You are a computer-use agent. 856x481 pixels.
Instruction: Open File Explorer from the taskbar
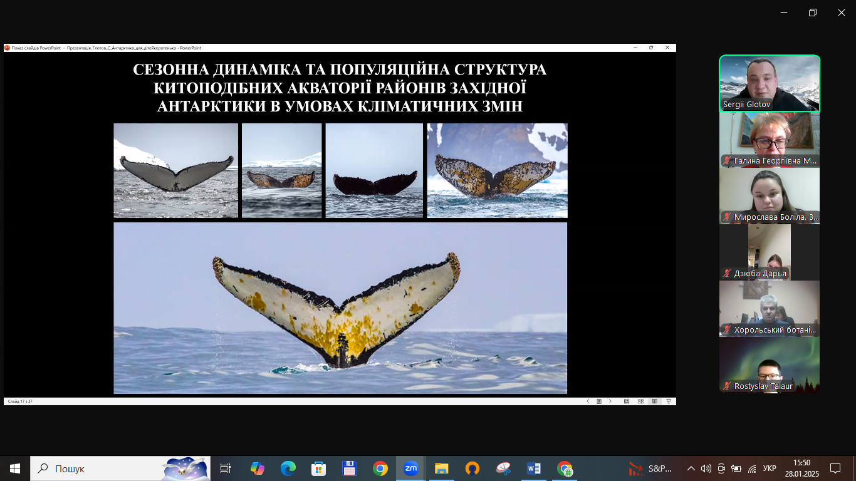[x=441, y=468]
